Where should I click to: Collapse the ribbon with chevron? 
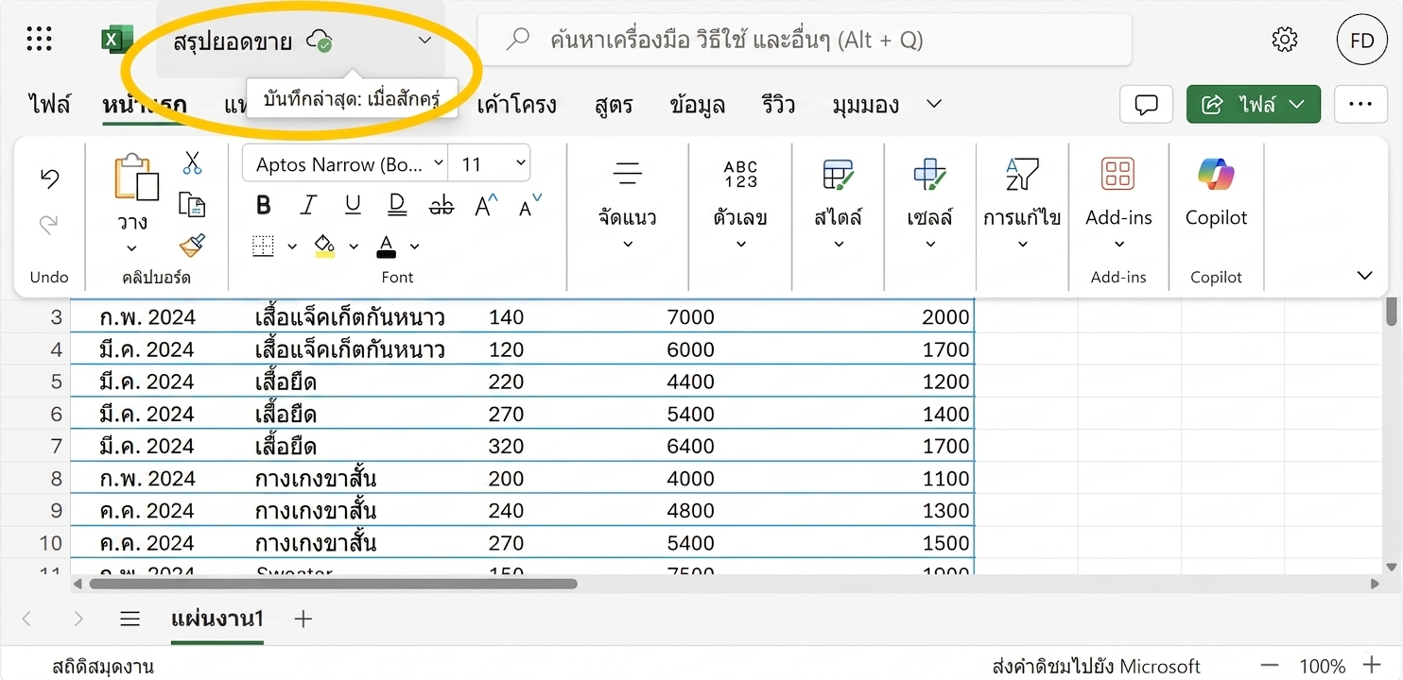[x=1364, y=276]
